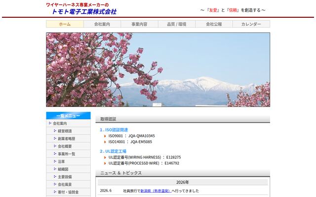The width and height of the screenshot is (316, 197).
Task: Click the orange arrow bullet beside WIRING HARNESS
Action: pos(105,158)
